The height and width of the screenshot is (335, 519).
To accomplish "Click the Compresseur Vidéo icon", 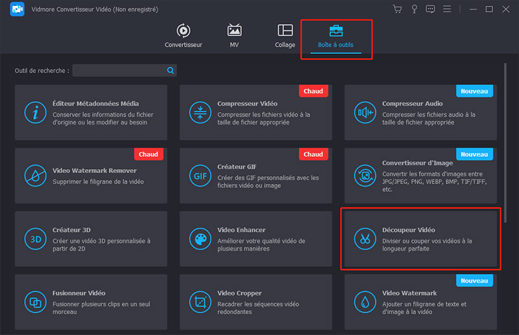I will (x=200, y=113).
